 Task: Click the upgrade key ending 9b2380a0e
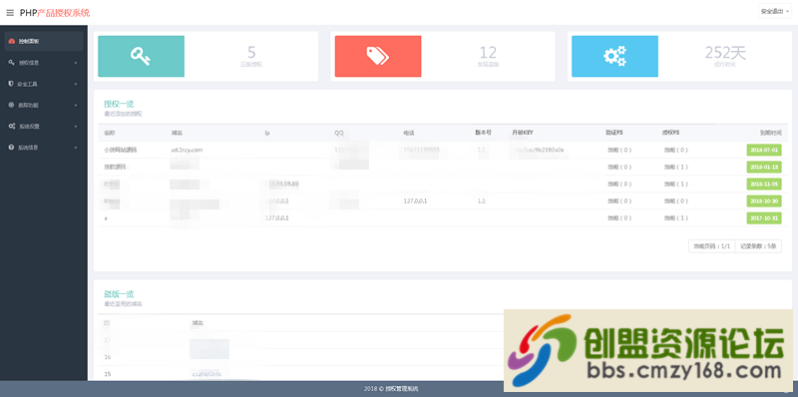(538, 151)
